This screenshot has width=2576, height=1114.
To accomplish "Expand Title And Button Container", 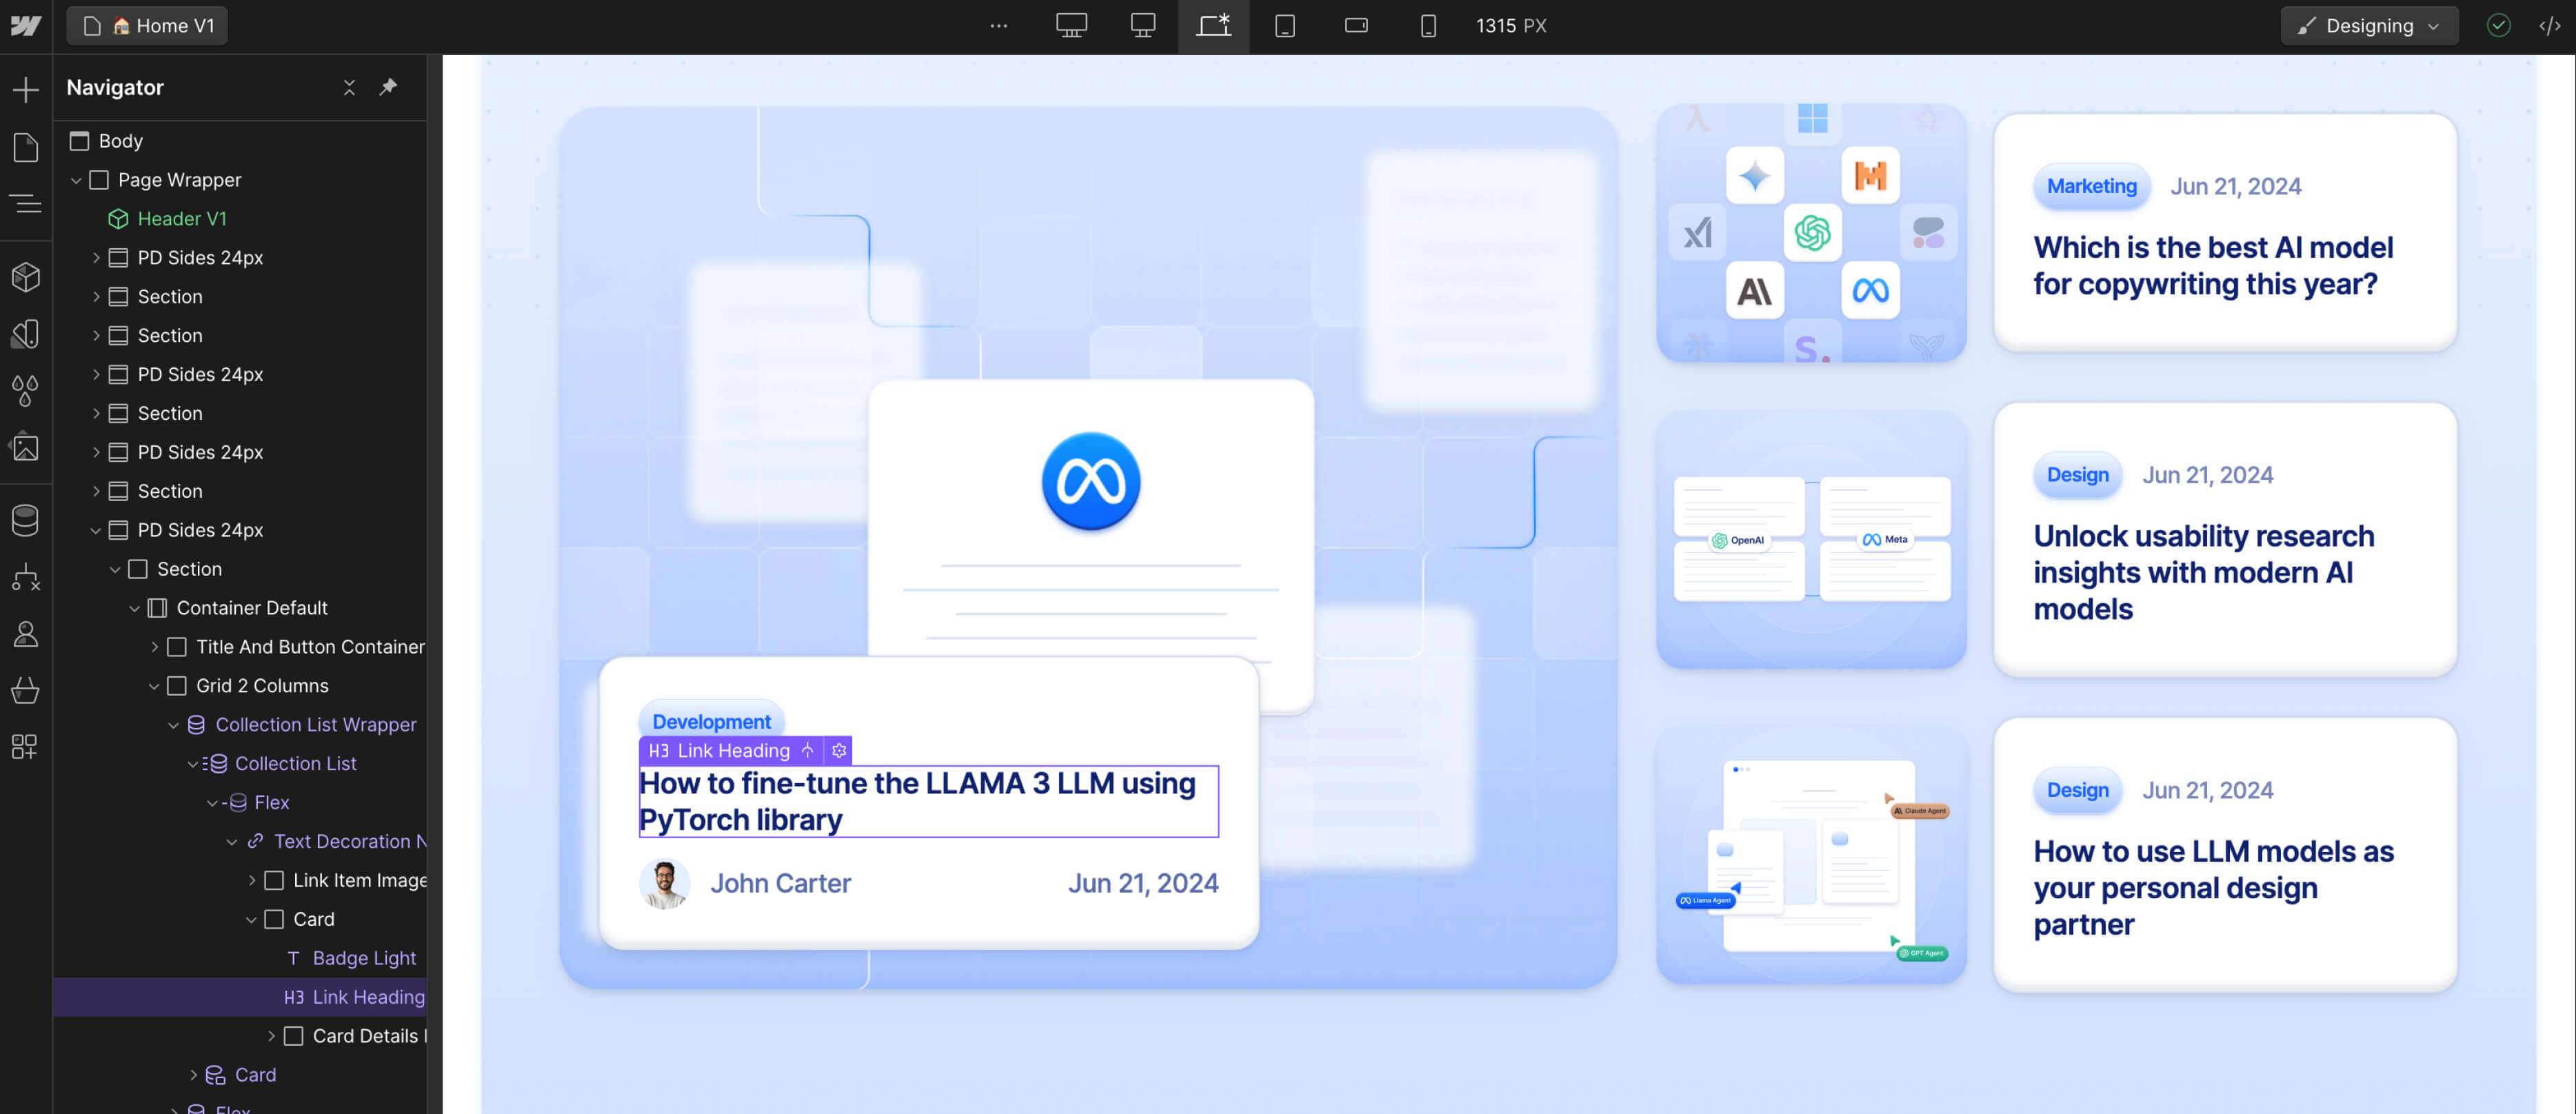I will [154, 648].
